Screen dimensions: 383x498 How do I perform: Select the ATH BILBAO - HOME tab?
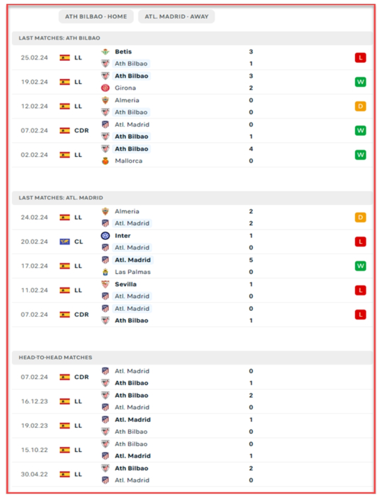coord(96,16)
